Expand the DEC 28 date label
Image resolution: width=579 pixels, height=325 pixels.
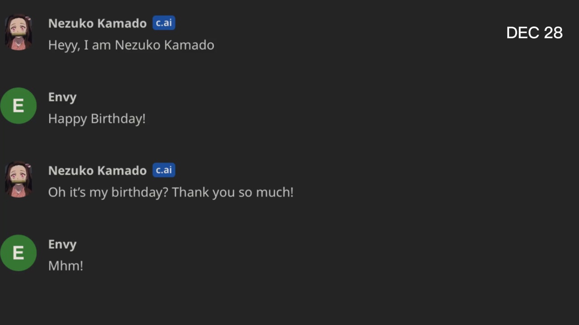pyautogui.click(x=534, y=32)
